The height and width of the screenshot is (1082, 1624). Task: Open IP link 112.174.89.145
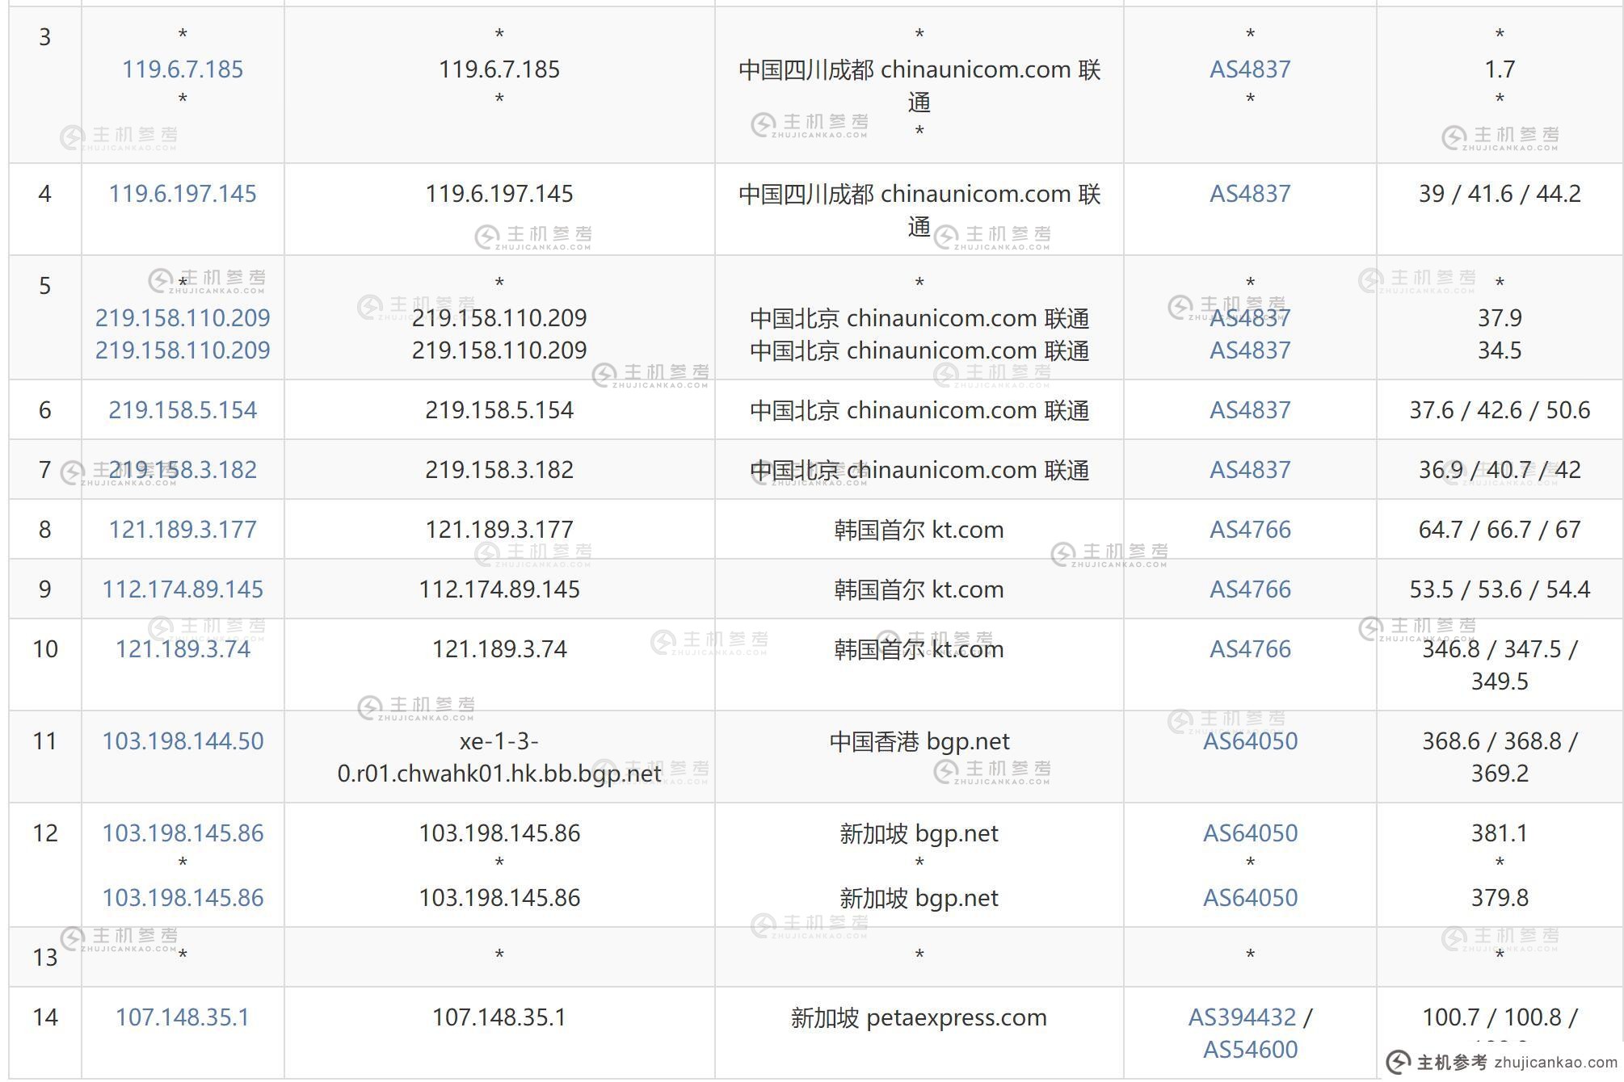click(x=183, y=589)
